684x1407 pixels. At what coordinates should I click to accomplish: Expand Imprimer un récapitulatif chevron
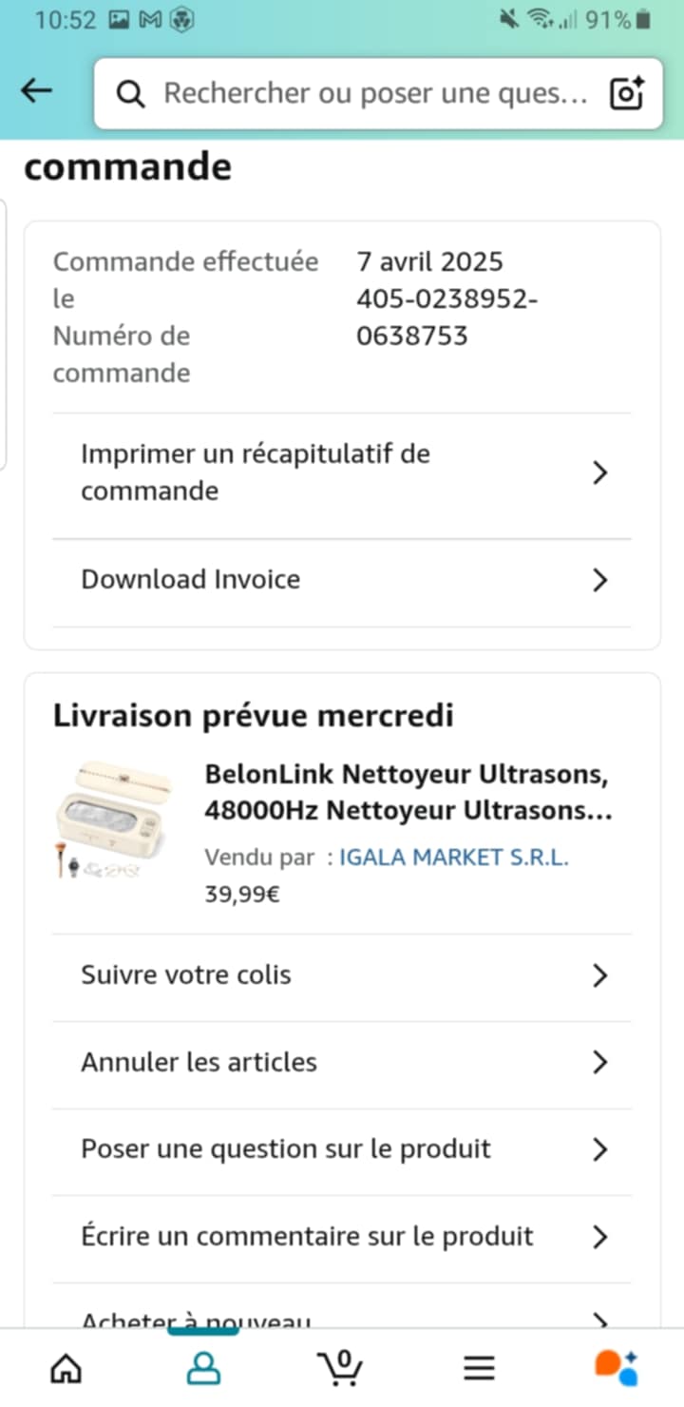(x=599, y=472)
